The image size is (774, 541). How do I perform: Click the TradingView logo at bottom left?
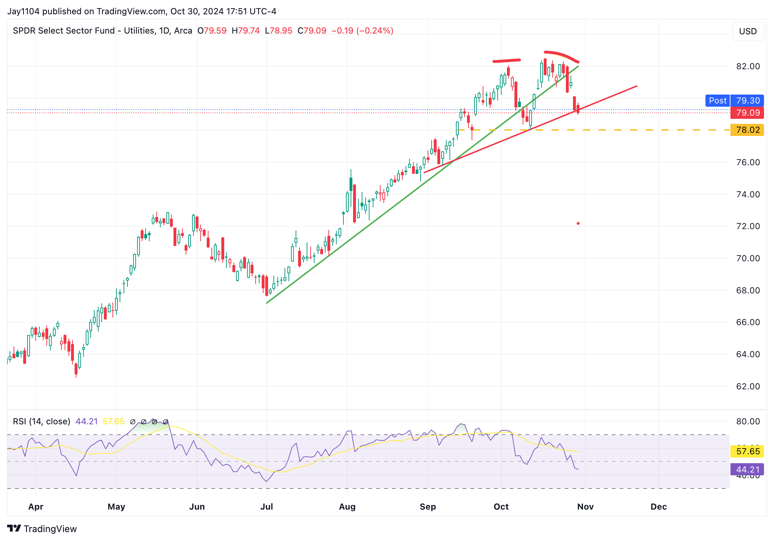pyautogui.click(x=42, y=529)
